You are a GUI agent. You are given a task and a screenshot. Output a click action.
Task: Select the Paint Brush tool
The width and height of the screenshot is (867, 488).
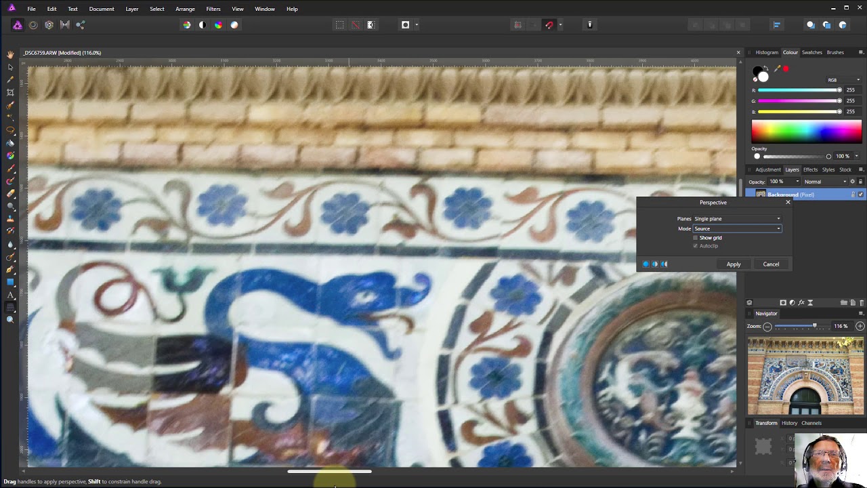pyautogui.click(x=10, y=169)
